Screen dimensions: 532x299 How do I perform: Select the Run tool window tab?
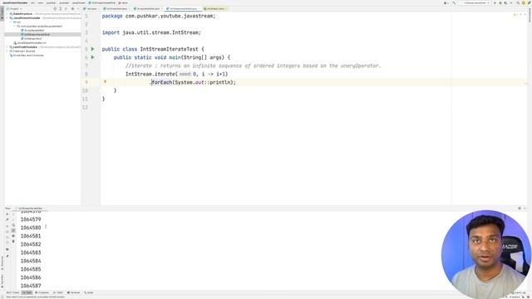pyautogui.click(x=27, y=292)
